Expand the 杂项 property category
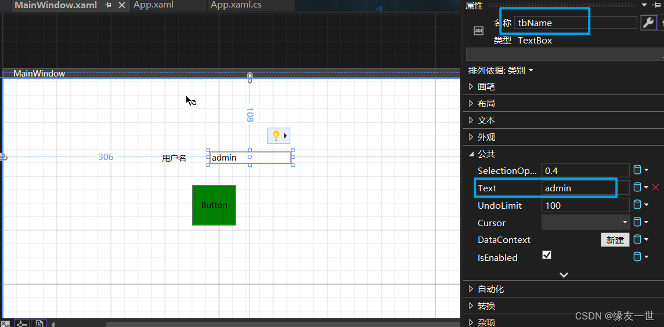This screenshot has height=327, width=664. tap(471, 322)
